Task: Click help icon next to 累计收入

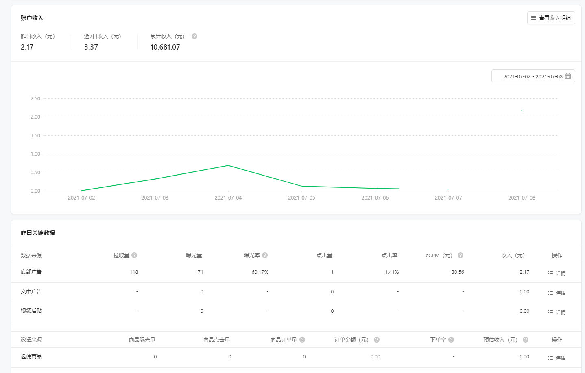Action: (x=194, y=36)
